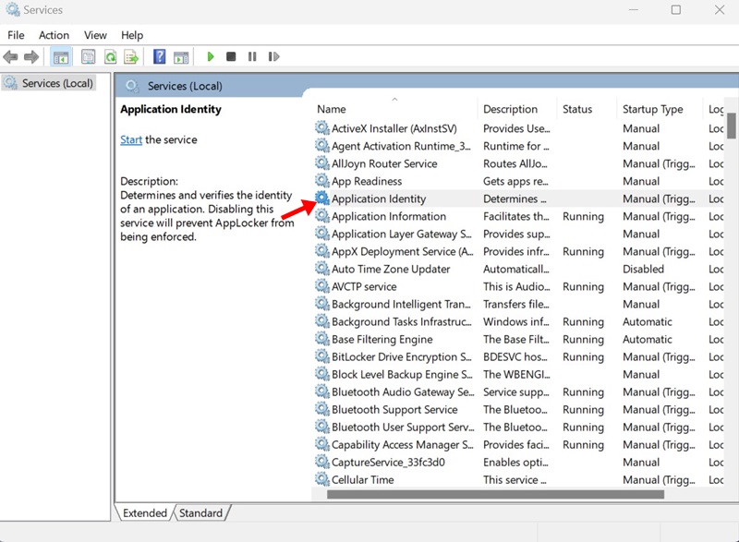Image resolution: width=739 pixels, height=542 pixels.
Task: Click the Stop Service square icon
Action: (231, 56)
